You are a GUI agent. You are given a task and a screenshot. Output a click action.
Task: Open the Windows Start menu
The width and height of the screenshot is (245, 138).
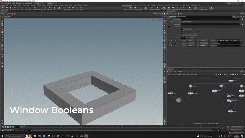[x=2, y=136]
